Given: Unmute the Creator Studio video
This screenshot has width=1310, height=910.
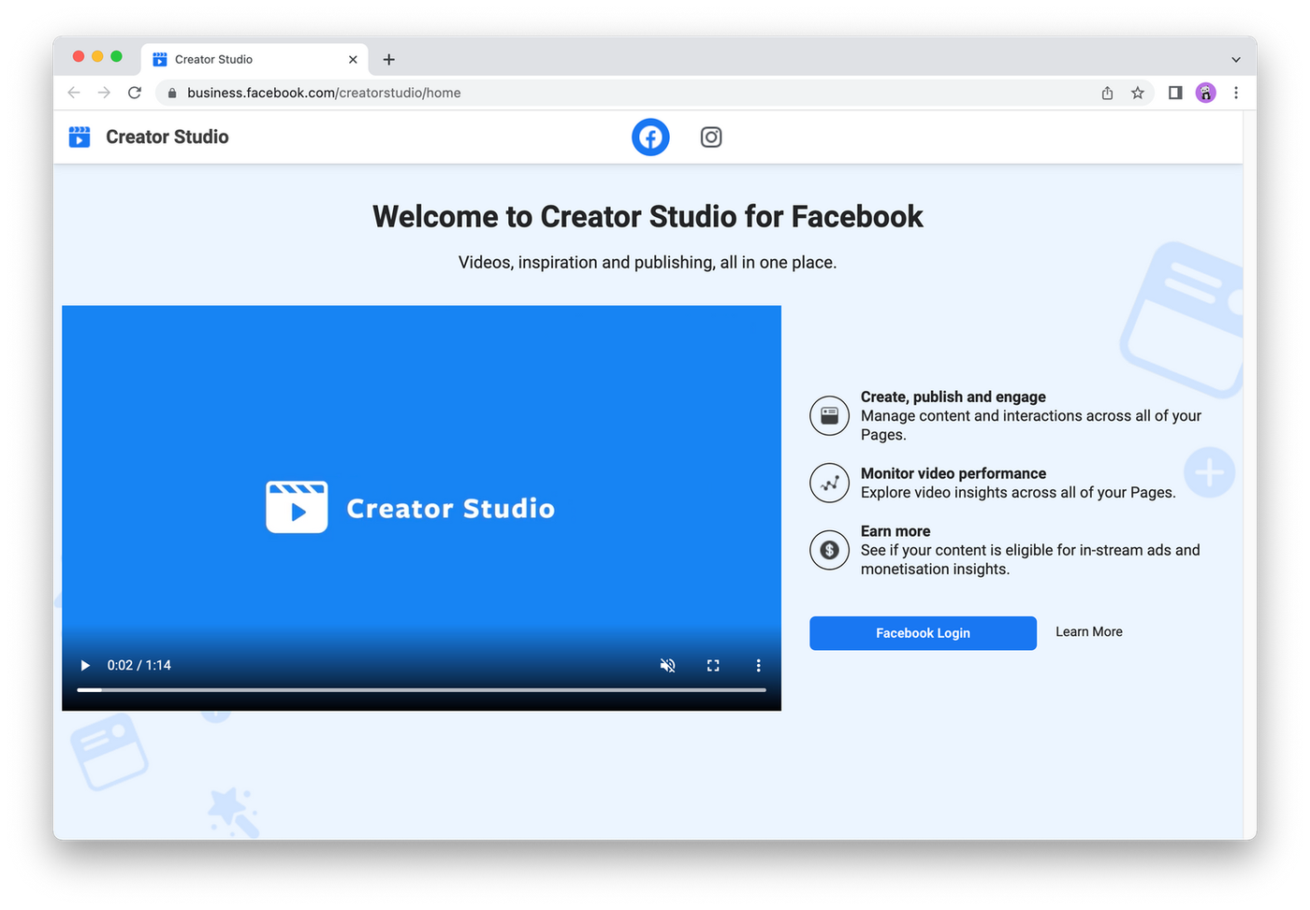Looking at the screenshot, I should (x=667, y=665).
